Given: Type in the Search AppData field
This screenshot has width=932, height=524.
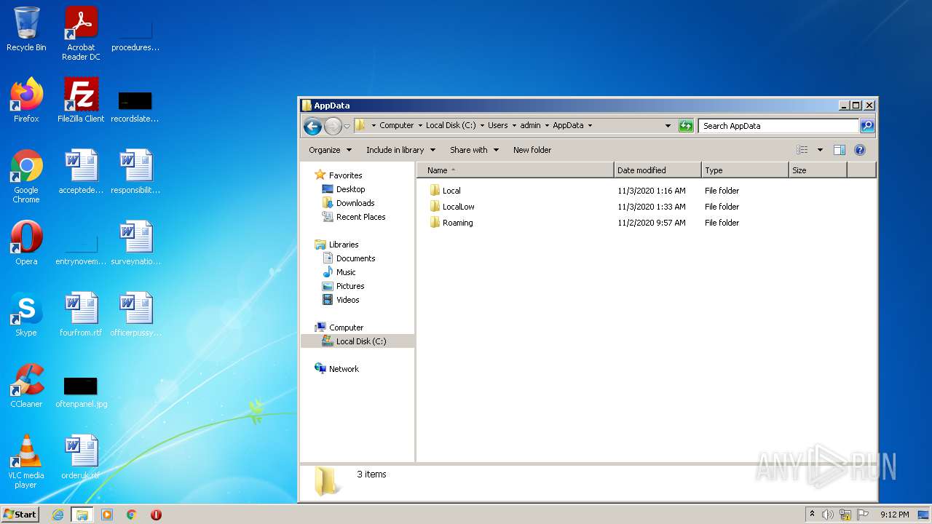Looking at the screenshot, I should (778, 126).
